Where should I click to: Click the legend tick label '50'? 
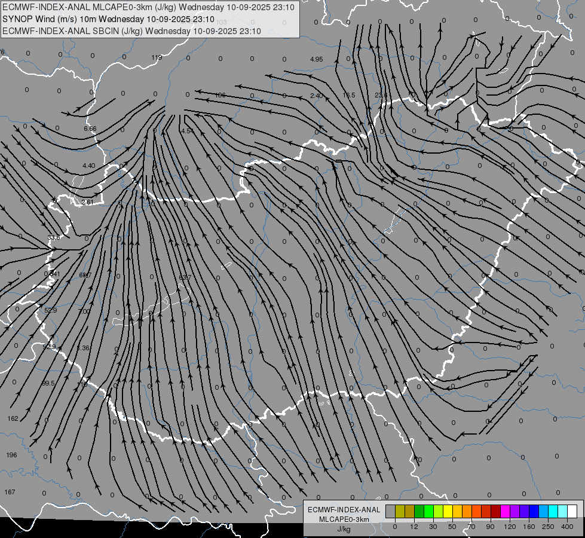tap(452, 527)
